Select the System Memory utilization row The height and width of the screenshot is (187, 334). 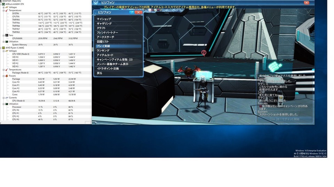click(46, 45)
